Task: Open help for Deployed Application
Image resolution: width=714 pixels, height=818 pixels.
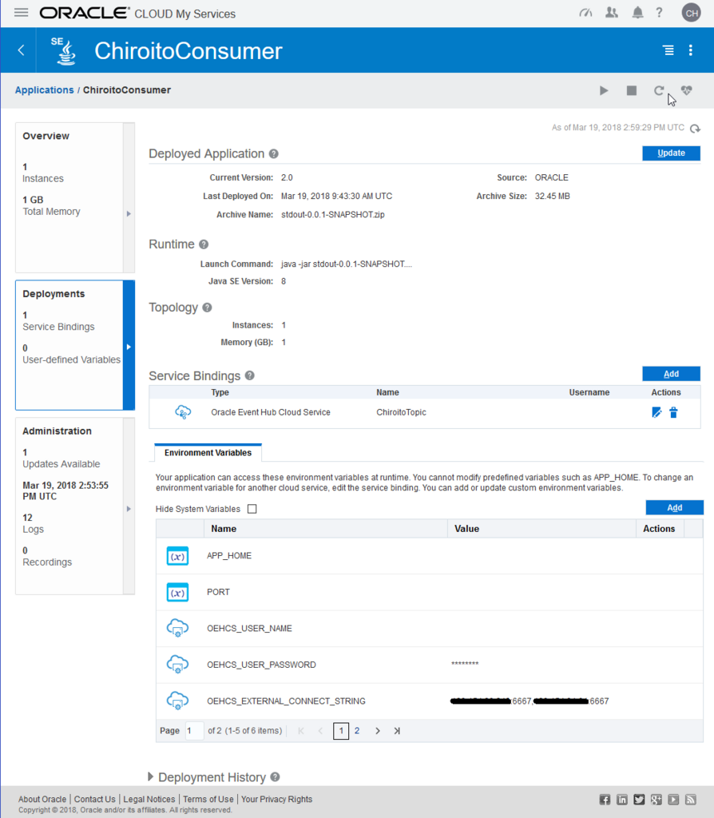Action: pos(274,154)
